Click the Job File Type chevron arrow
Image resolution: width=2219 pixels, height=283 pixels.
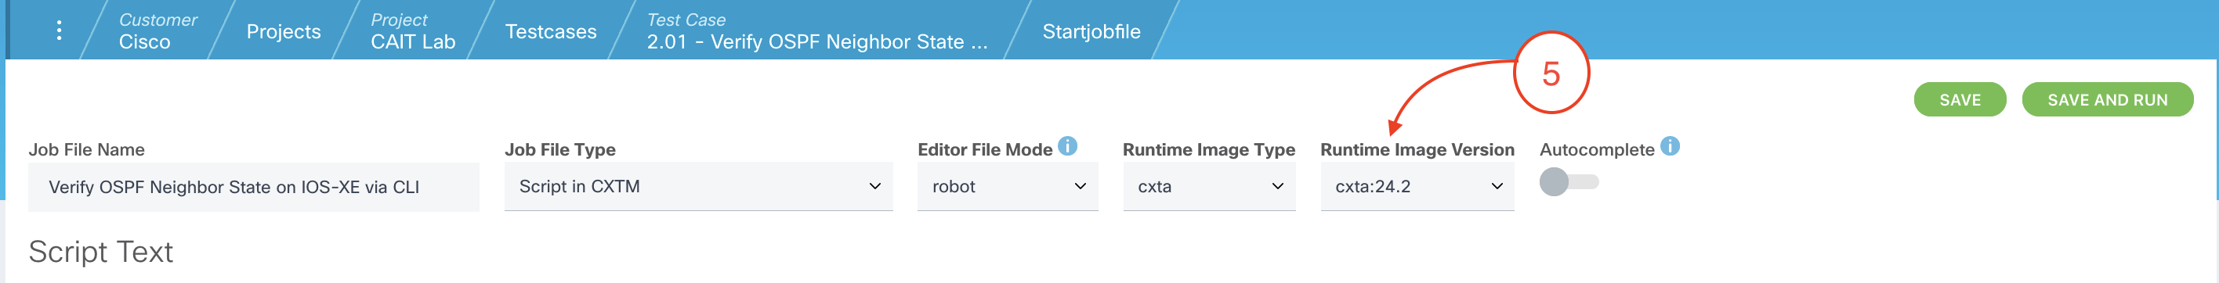874,187
